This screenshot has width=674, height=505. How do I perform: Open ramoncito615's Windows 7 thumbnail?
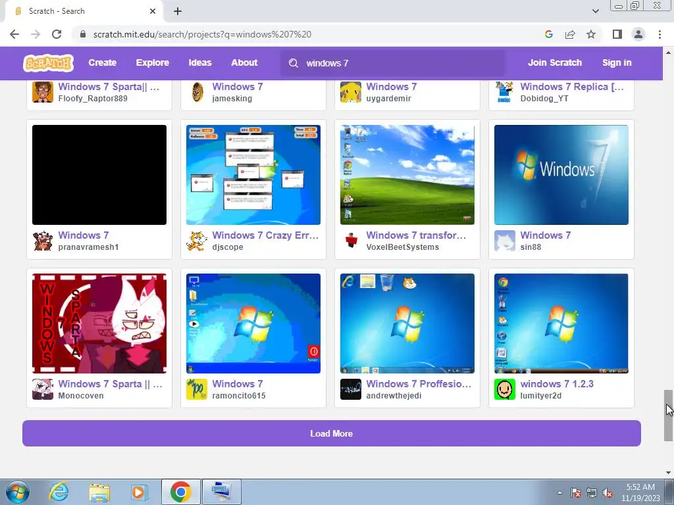click(253, 324)
